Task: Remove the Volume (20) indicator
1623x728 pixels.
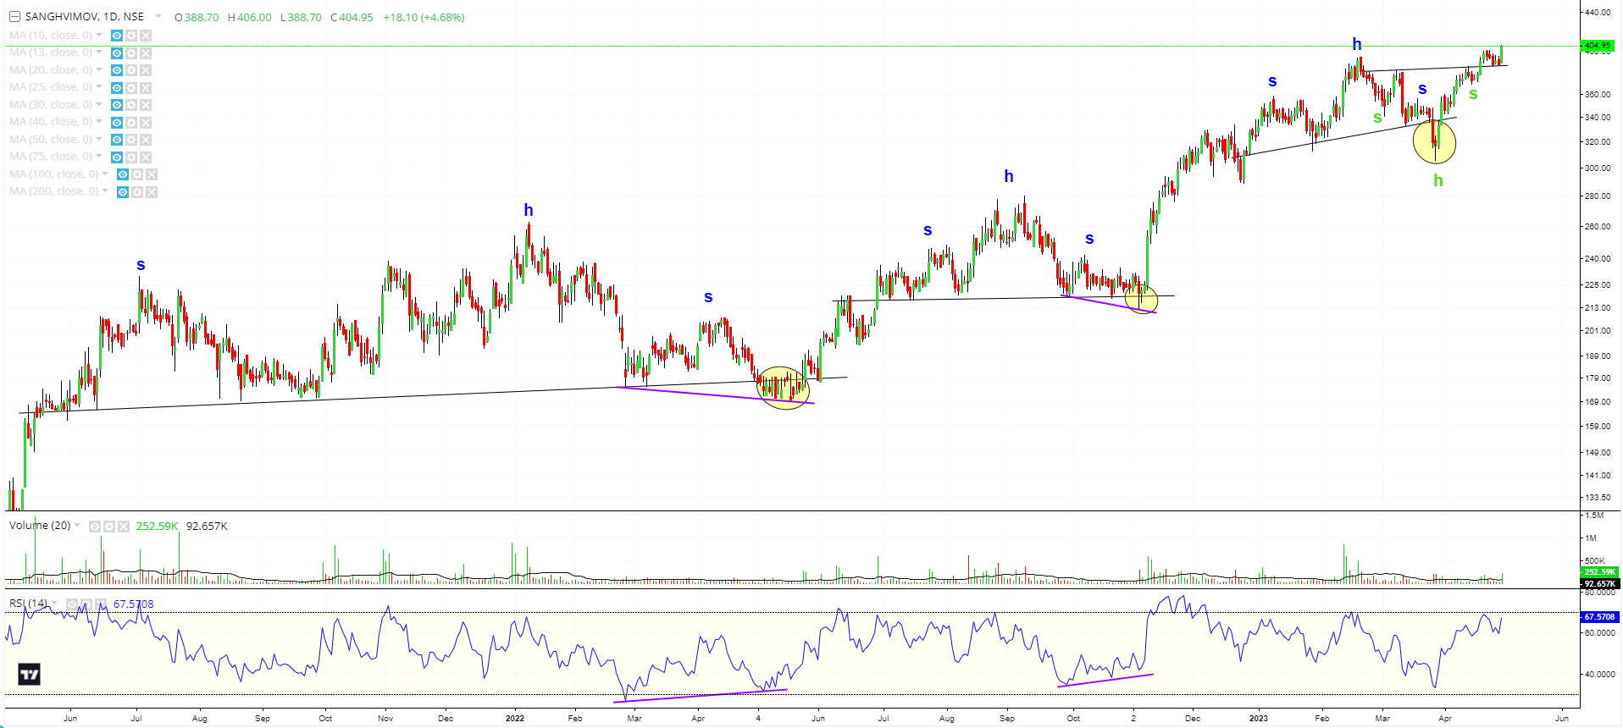Action: tap(124, 527)
